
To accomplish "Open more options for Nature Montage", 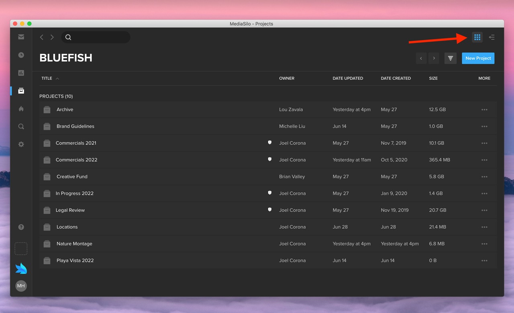I will [484, 244].
